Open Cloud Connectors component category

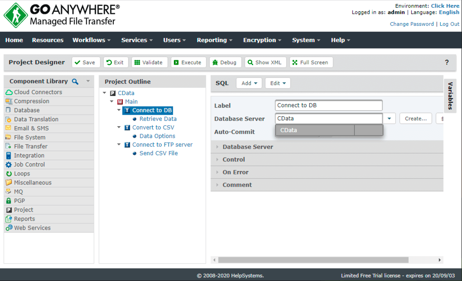[49, 92]
